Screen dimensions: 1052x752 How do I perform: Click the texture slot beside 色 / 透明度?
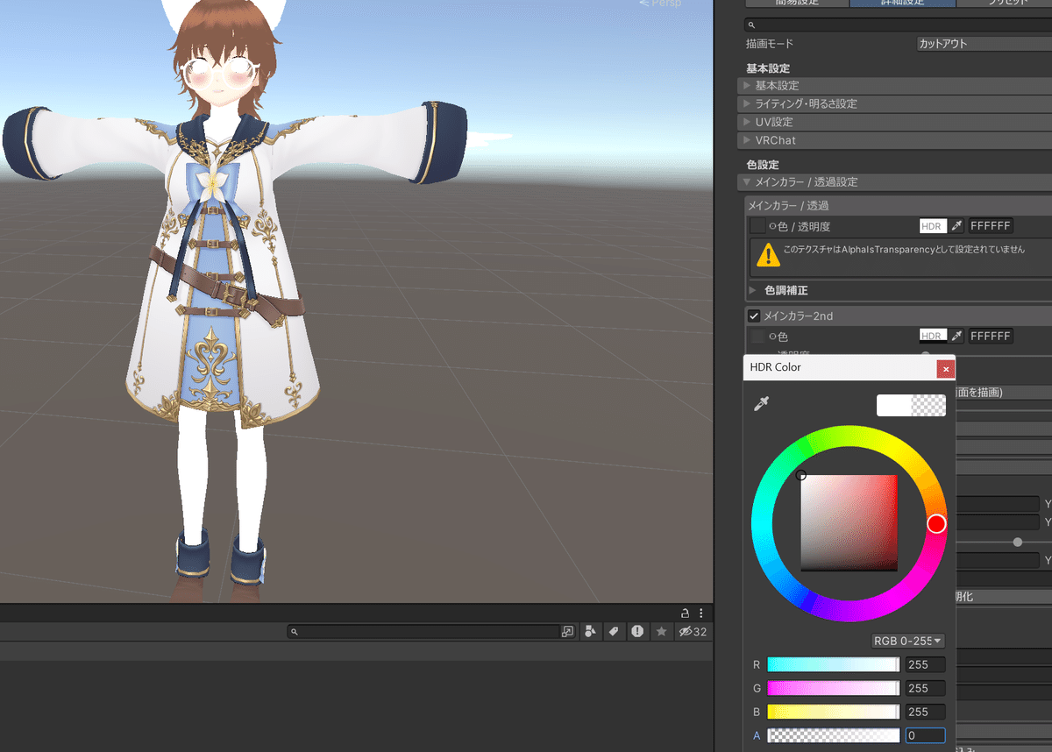tap(757, 226)
